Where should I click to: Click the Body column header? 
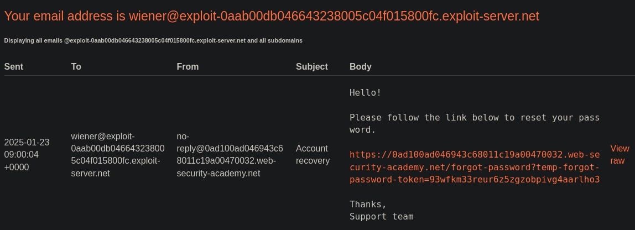coord(361,66)
